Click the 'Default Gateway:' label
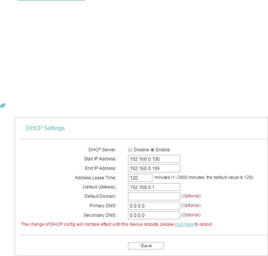268x256 pixels. click(x=100, y=187)
